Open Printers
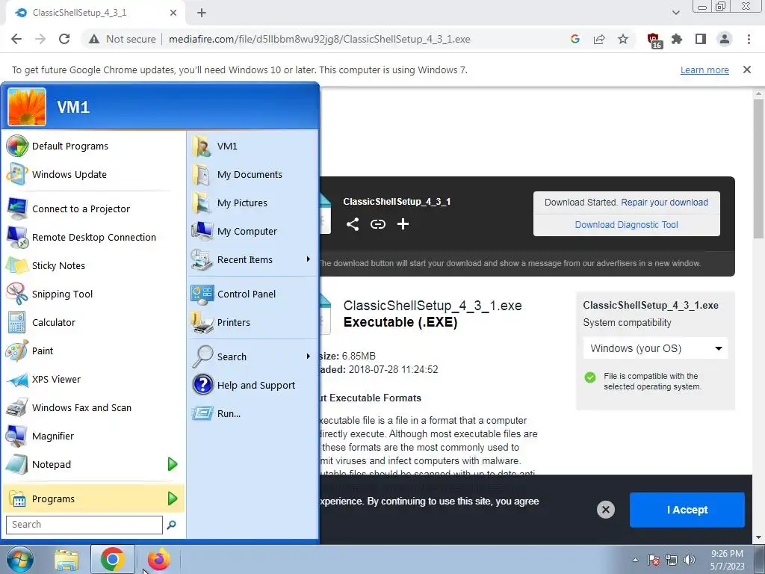The width and height of the screenshot is (765, 574). [x=253, y=322]
